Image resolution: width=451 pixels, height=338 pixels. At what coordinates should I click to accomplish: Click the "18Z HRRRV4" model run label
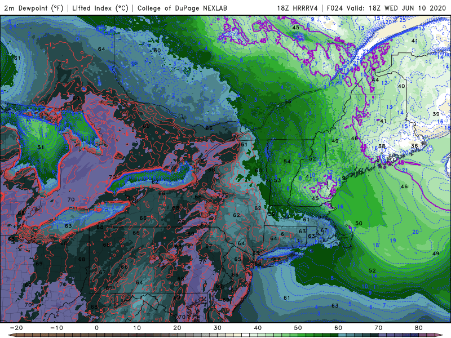pos(298,8)
